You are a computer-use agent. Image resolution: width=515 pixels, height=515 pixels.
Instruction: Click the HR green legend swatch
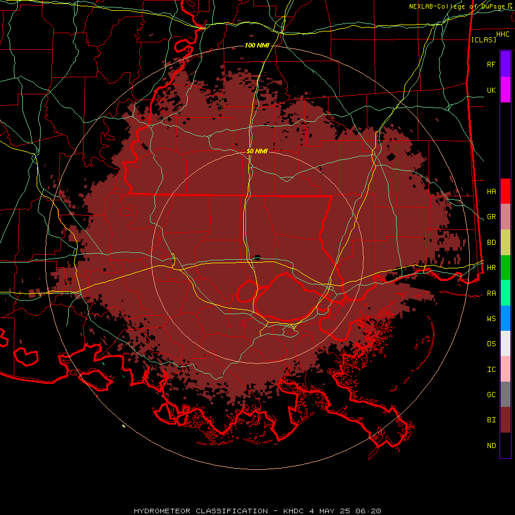tap(505, 268)
